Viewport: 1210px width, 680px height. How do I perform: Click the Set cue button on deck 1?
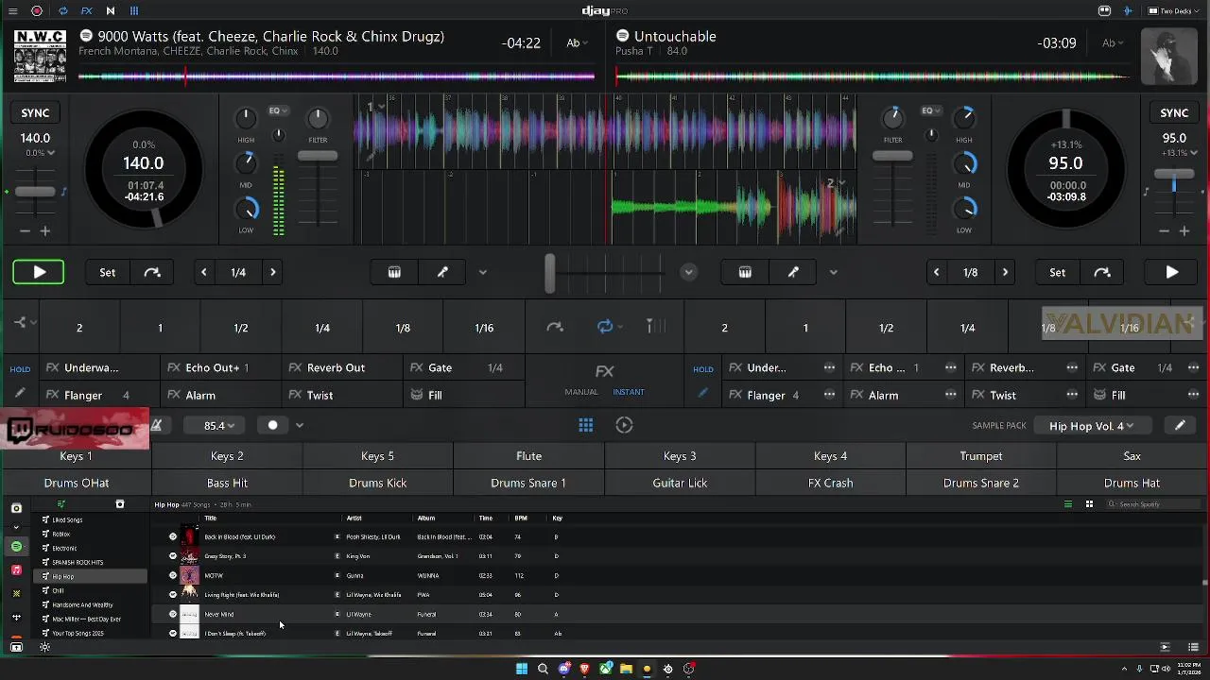[x=108, y=272]
